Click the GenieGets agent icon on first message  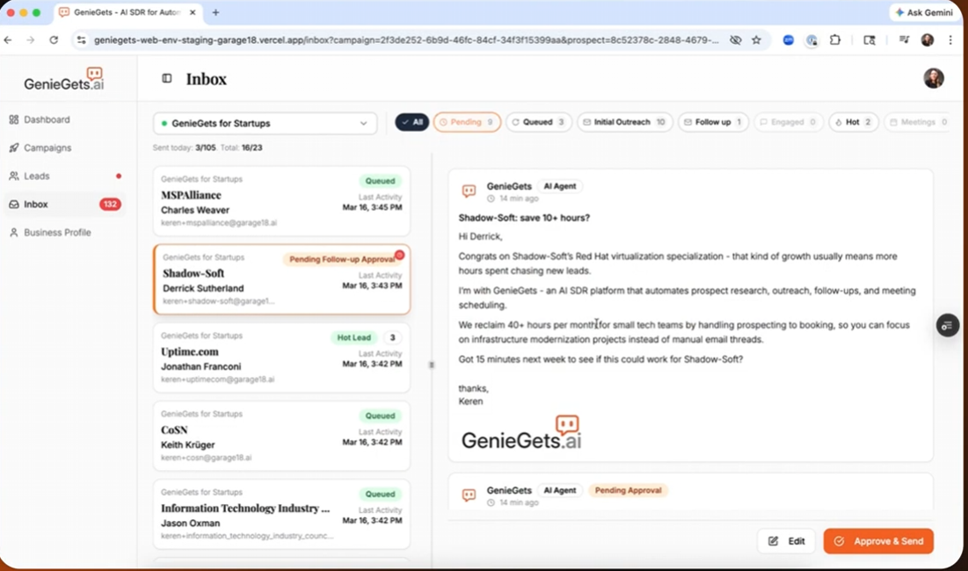coord(469,191)
